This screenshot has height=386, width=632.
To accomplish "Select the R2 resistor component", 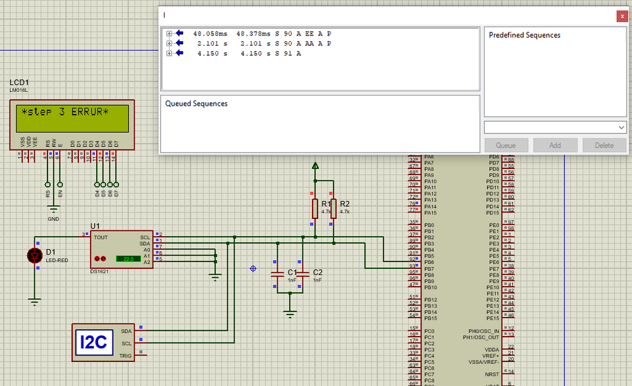I will 333,209.
